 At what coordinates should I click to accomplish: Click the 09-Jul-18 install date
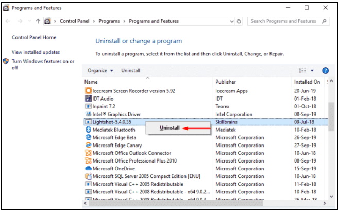click(x=304, y=122)
